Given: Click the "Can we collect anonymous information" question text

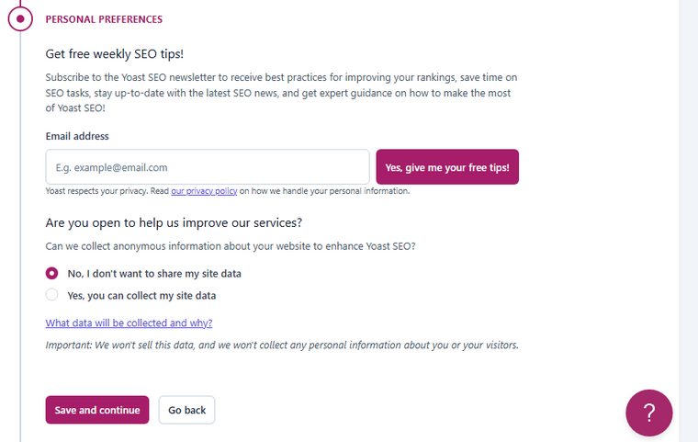Looking at the screenshot, I should click(x=231, y=246).
